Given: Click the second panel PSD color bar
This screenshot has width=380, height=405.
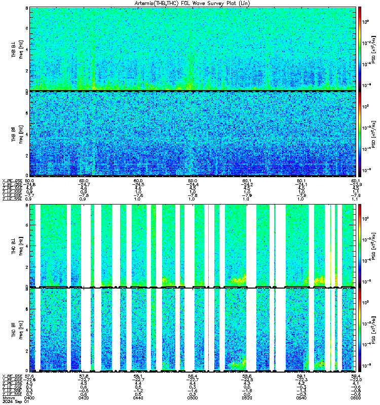Looking at the screenshot, I should point(360,134).
